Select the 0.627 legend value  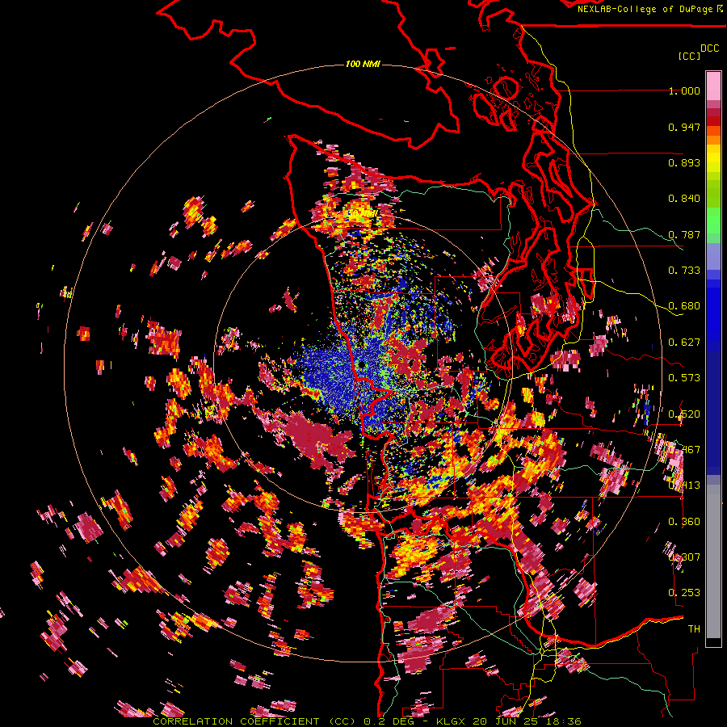click(684, 342)
